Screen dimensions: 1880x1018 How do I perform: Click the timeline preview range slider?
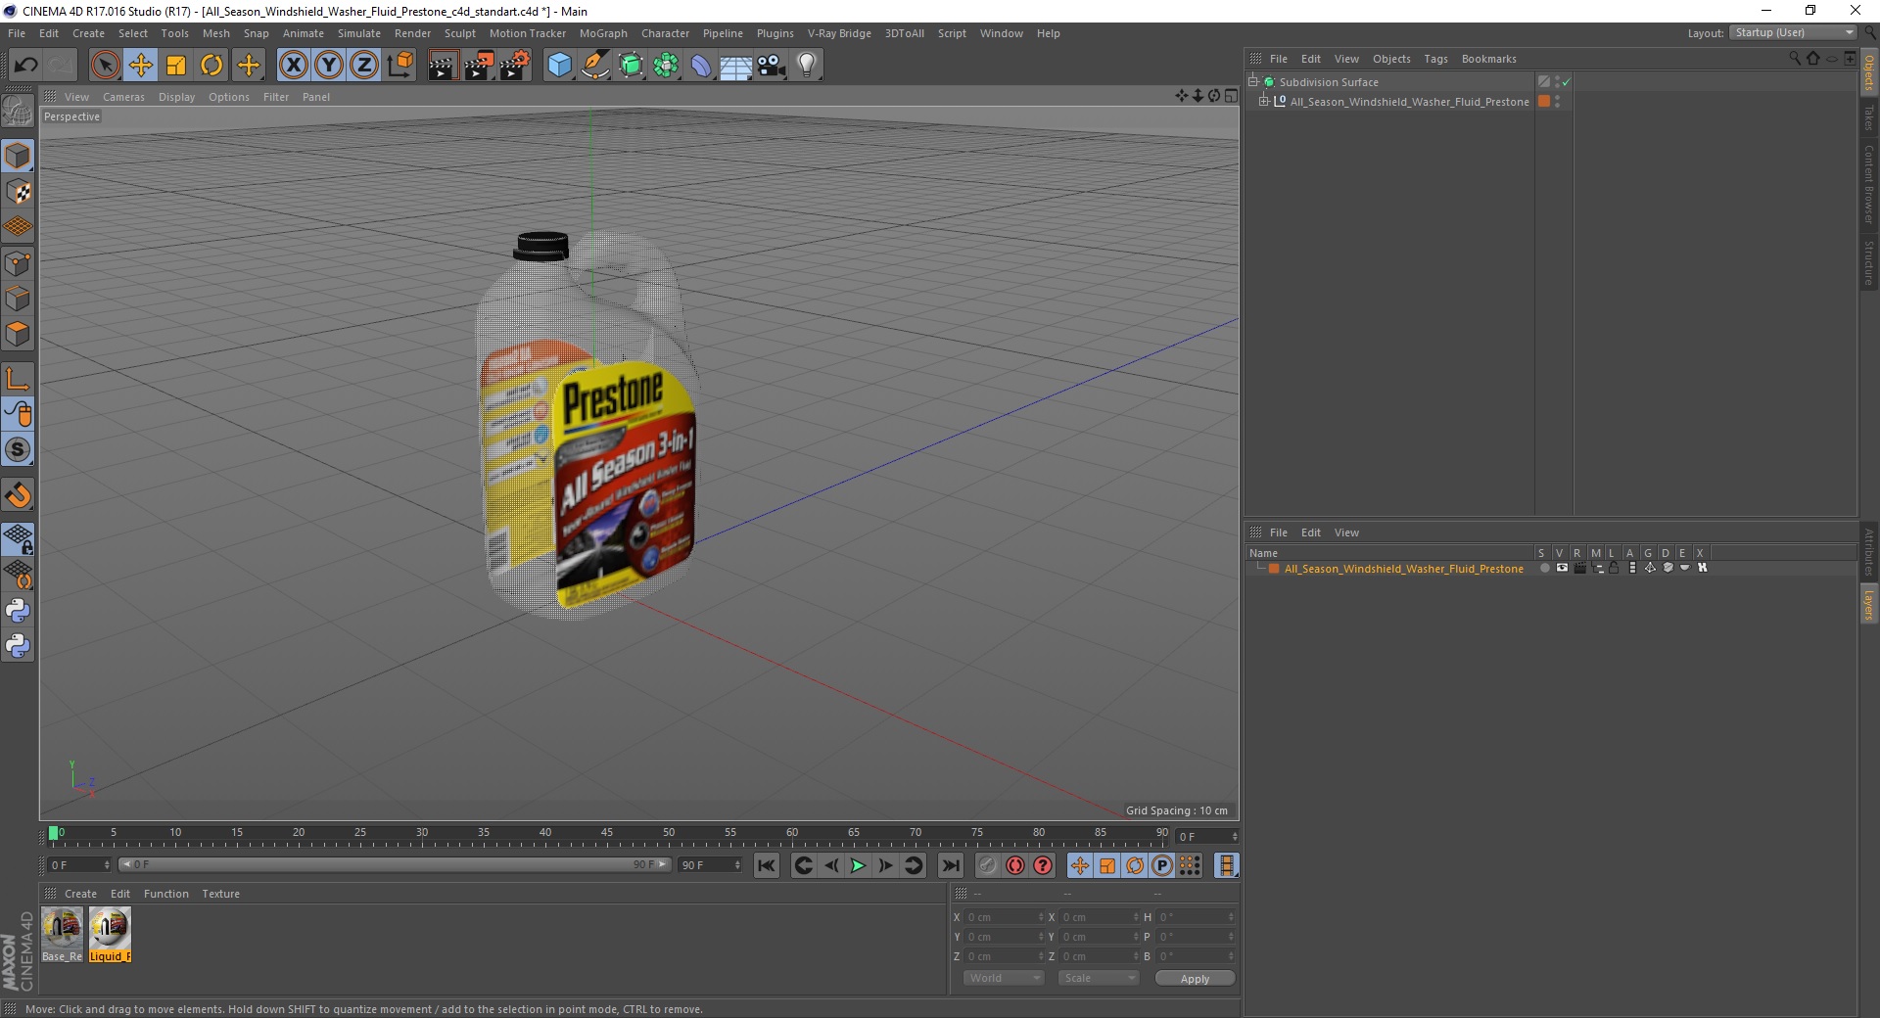395,864
